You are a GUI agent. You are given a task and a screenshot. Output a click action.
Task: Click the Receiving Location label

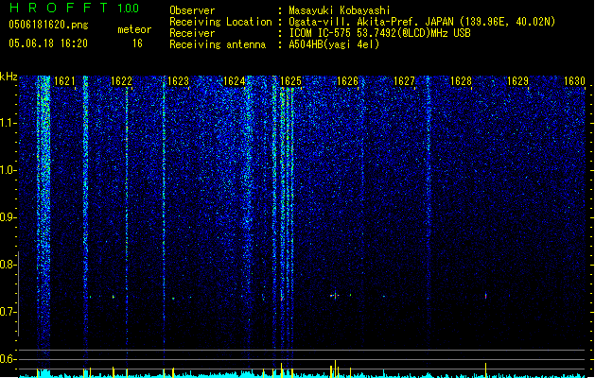[x=220, y=22]
